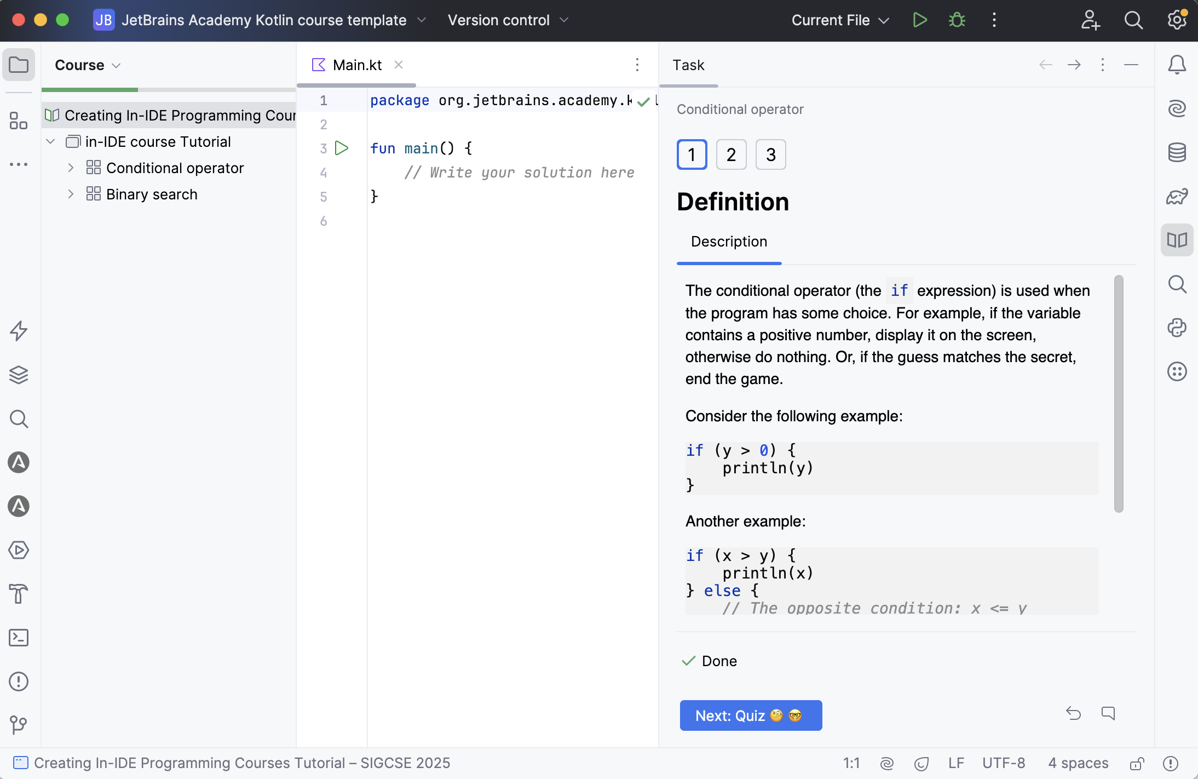Open problems indicator in status bar

(x=1171, y=763)
